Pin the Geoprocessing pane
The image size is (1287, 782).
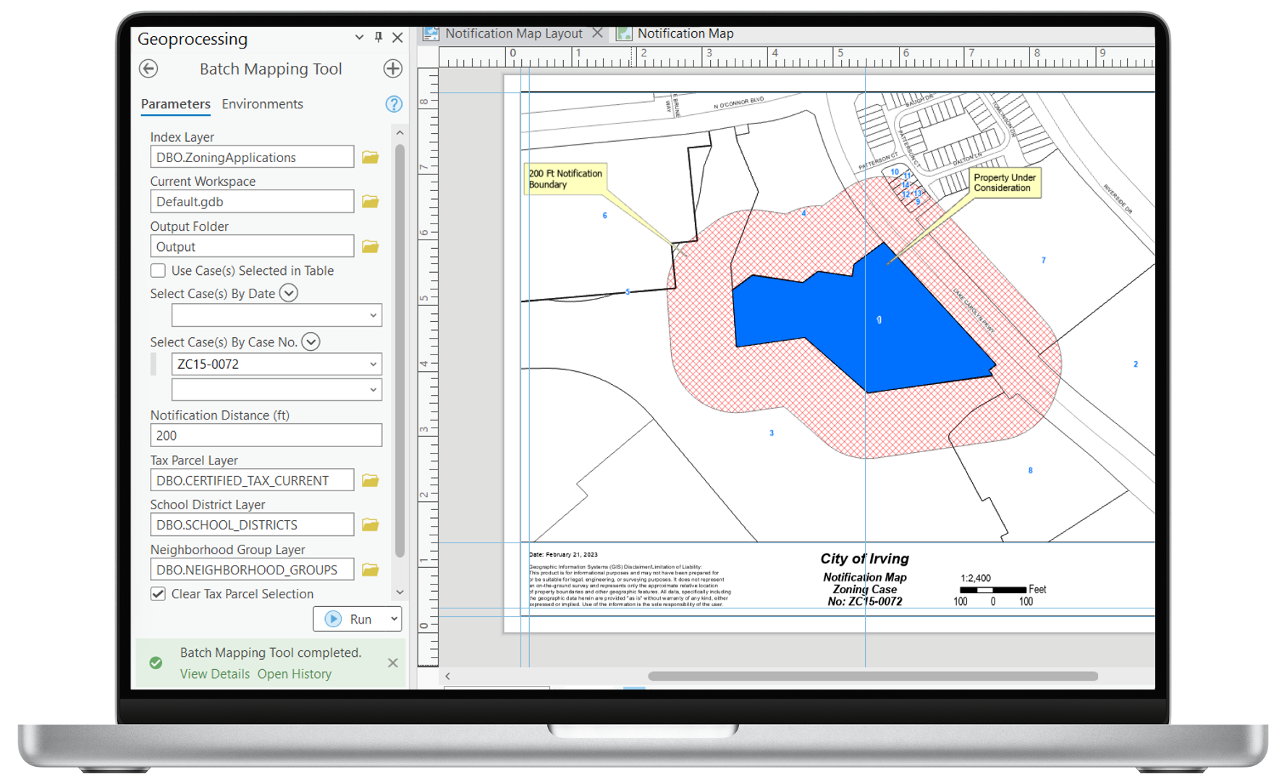[377, 38]
